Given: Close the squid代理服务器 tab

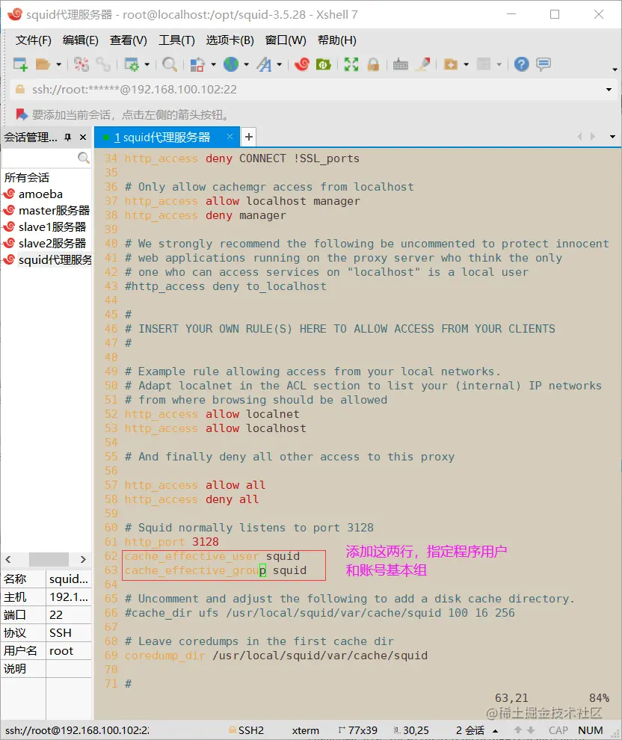Looking at the screenshot, I should (x=230, y=137).
